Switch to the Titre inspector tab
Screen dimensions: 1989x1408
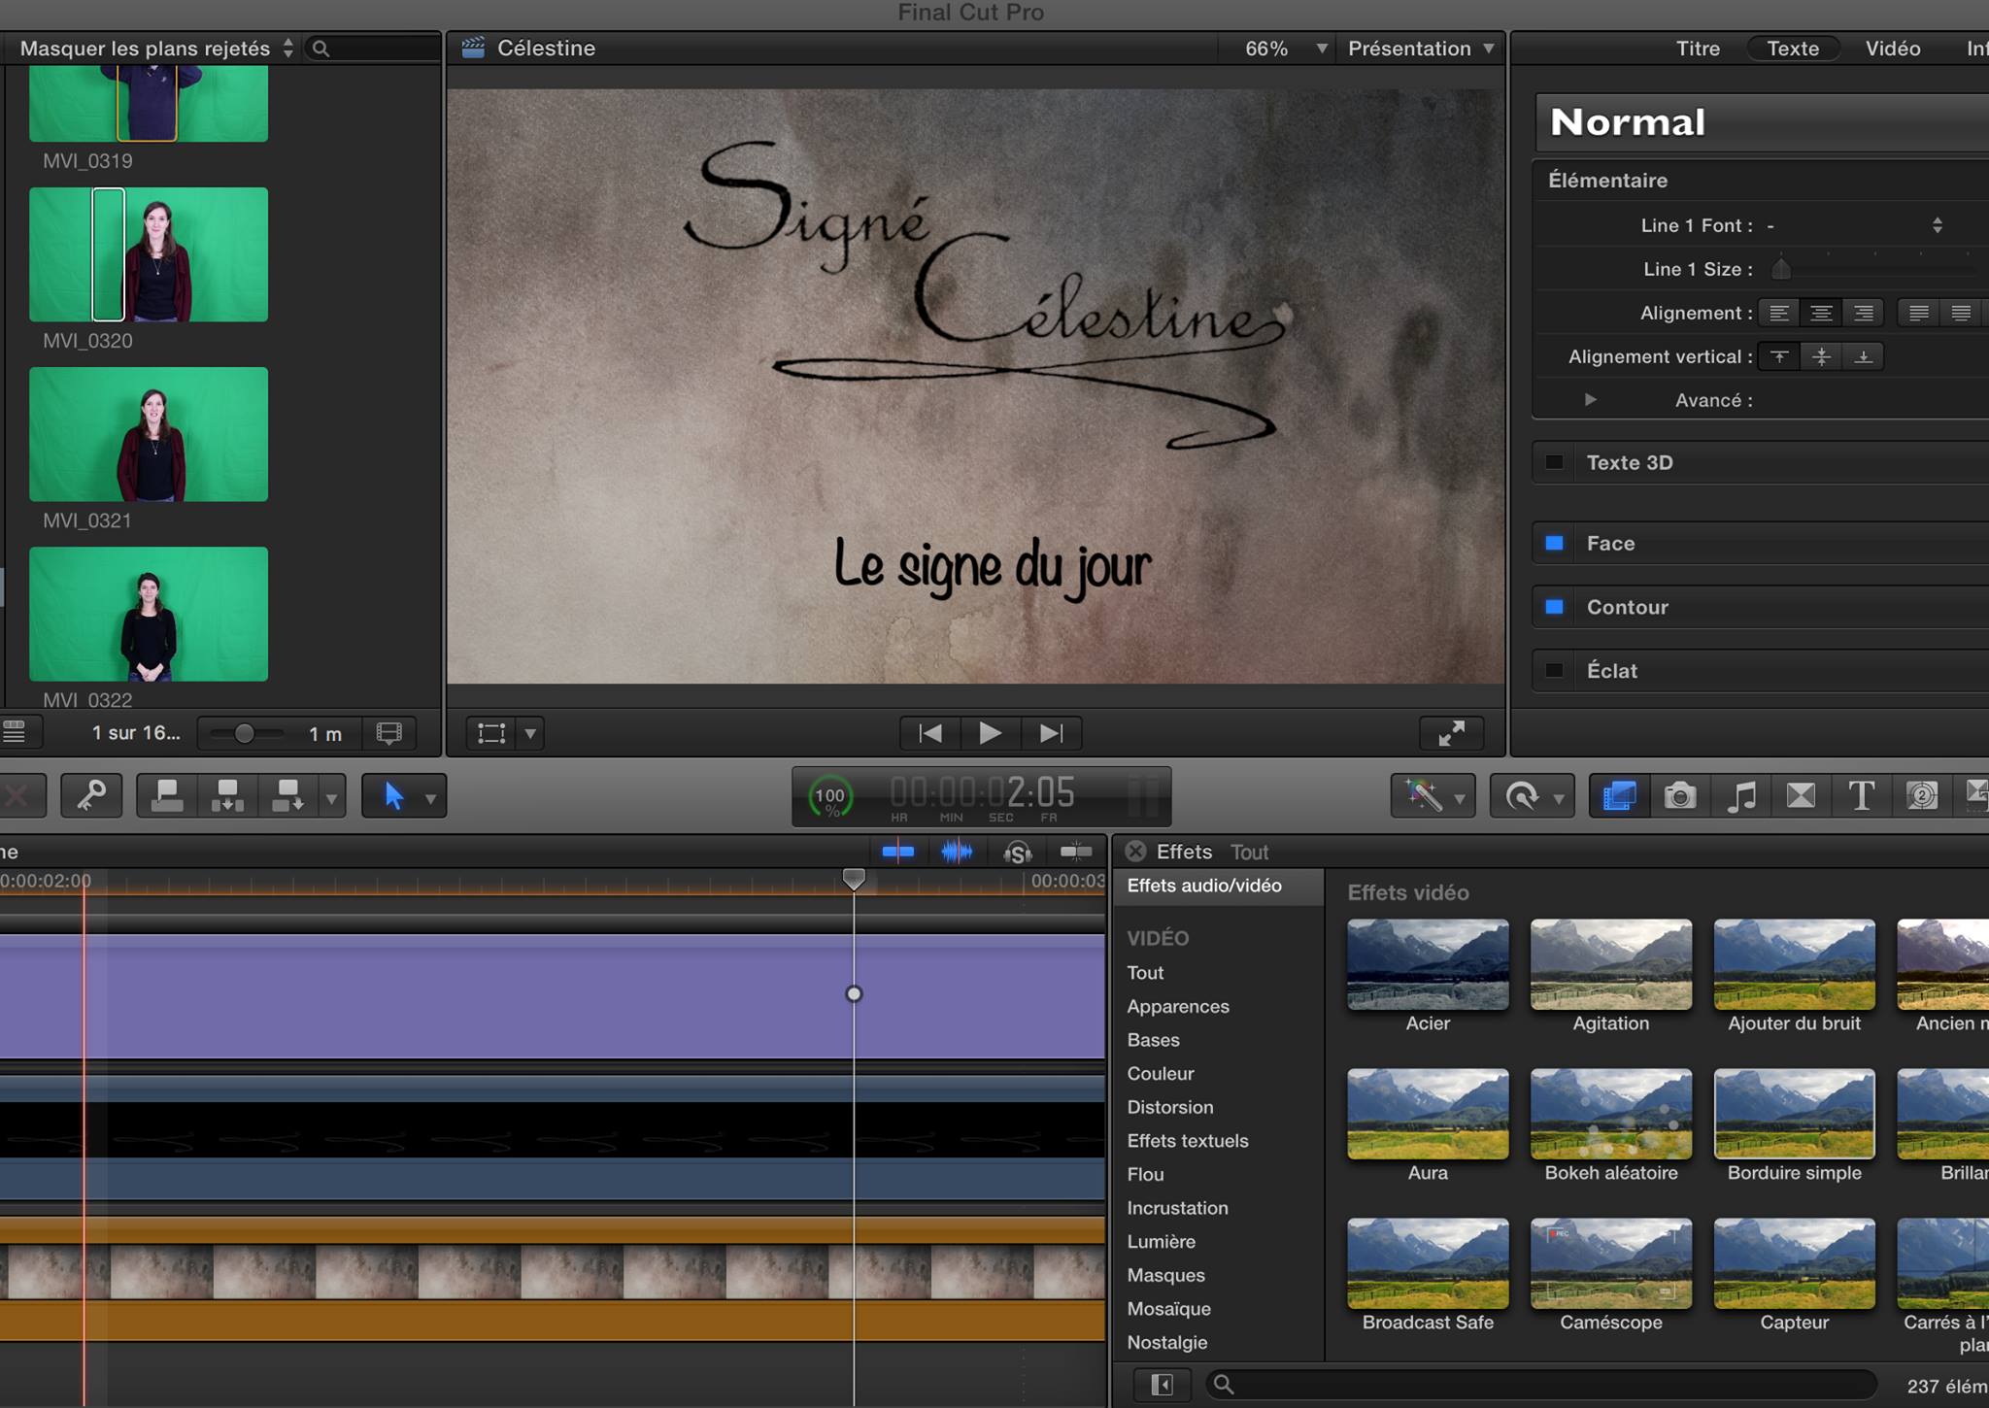[x=1697, y=49]
